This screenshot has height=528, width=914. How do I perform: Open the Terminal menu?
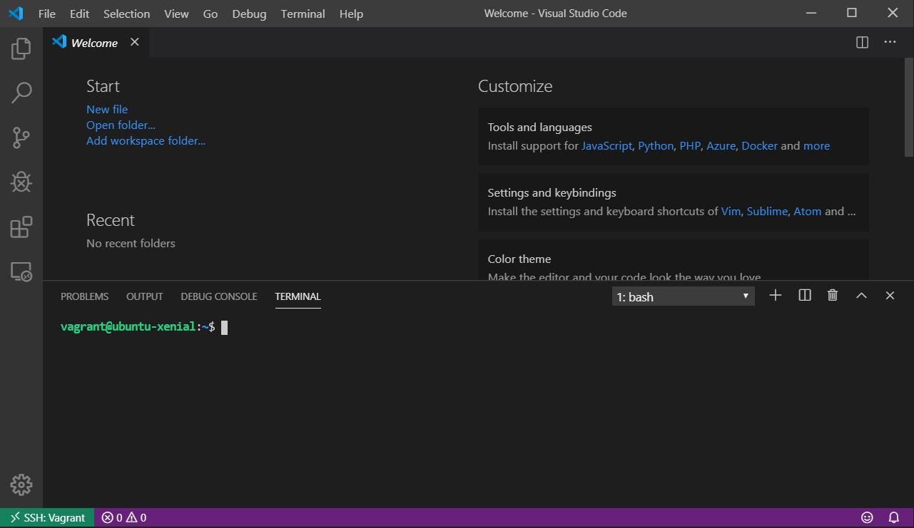click(302, 14)
